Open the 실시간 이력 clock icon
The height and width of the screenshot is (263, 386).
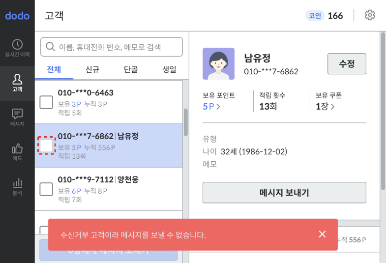(x=17, y=45)
